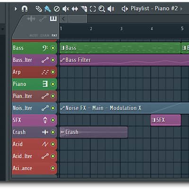
Task: Select the Delete tool
Action: [57, 9]
